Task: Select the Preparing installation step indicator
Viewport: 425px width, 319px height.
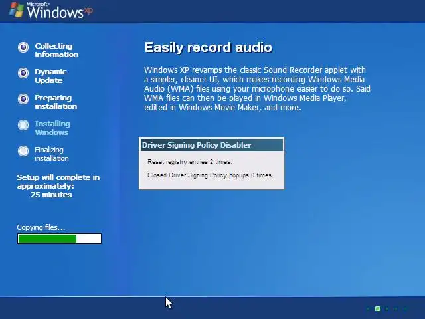Action: (x=23, y=99)
